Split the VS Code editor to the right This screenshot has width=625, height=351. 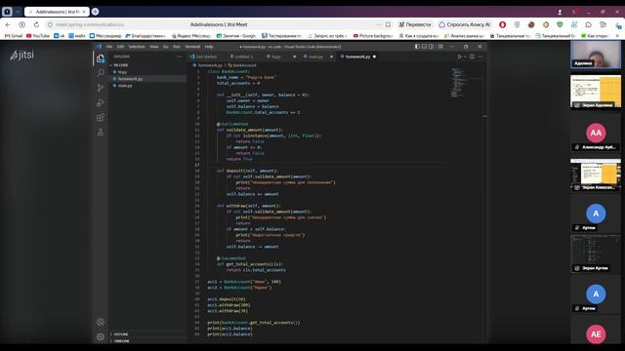tap(472, 57)
